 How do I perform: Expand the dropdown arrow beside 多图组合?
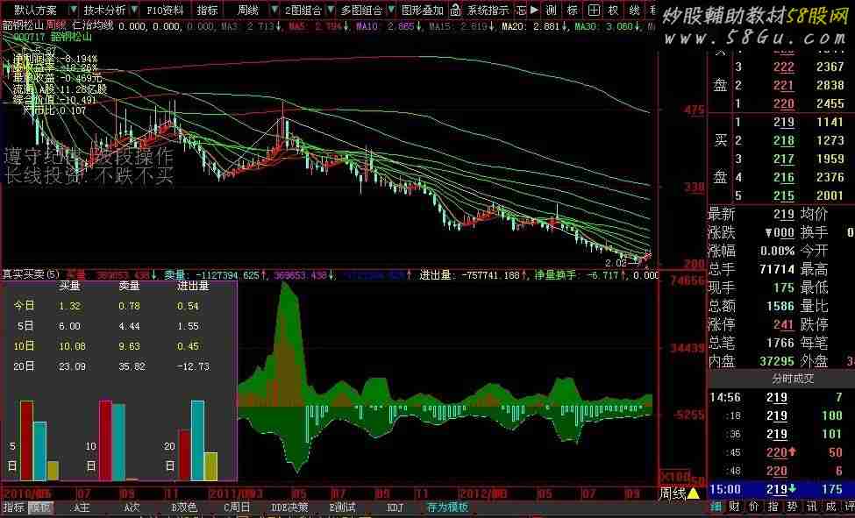pos(391,10)
